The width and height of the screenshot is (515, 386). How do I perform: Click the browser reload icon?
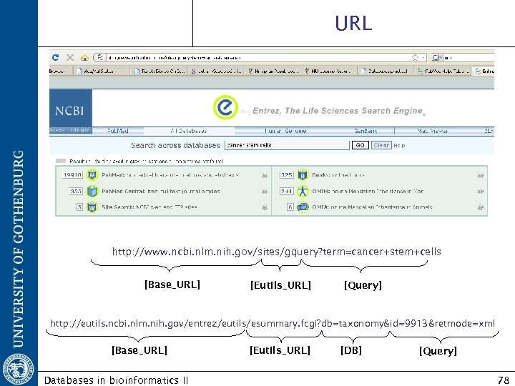click(56, 57)
